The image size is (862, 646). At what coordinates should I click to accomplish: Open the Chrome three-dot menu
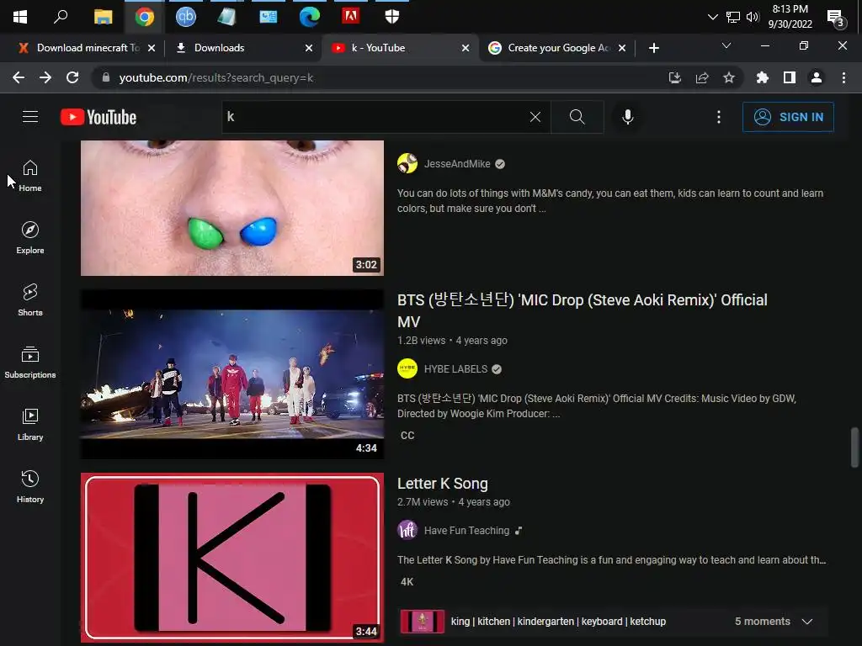click(x=843, y=77)
